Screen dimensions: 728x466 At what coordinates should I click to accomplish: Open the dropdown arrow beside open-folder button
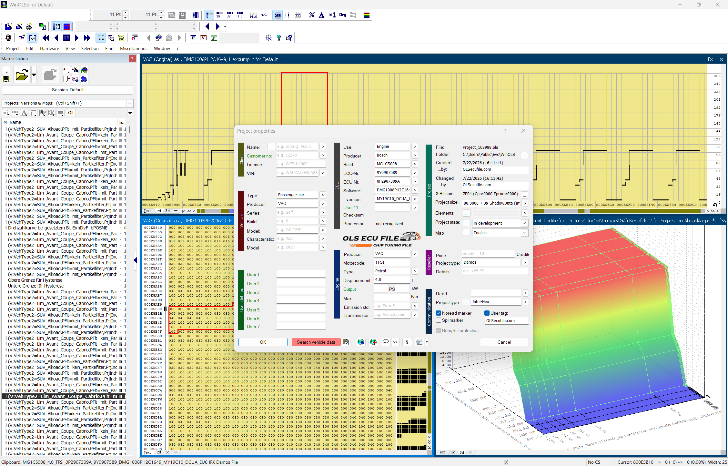[34, 75]
